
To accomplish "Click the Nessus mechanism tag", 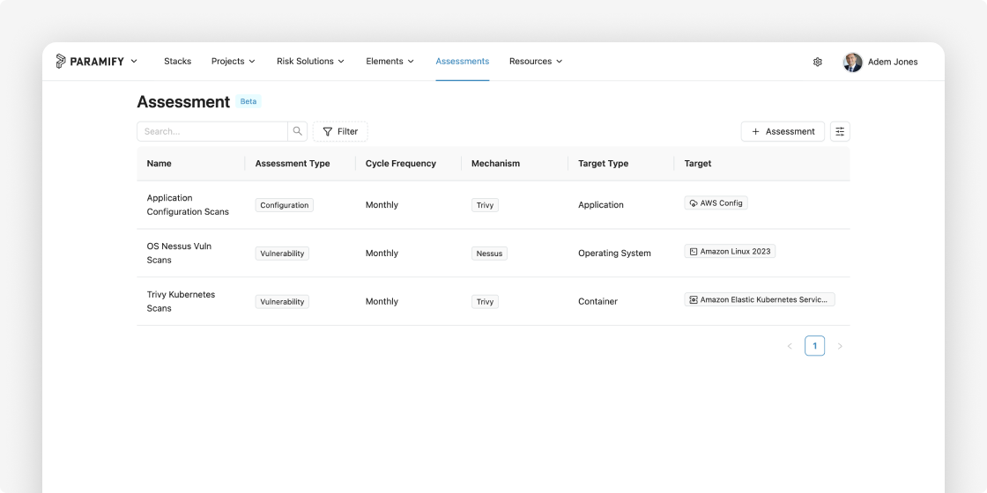I will pos(489,254).
